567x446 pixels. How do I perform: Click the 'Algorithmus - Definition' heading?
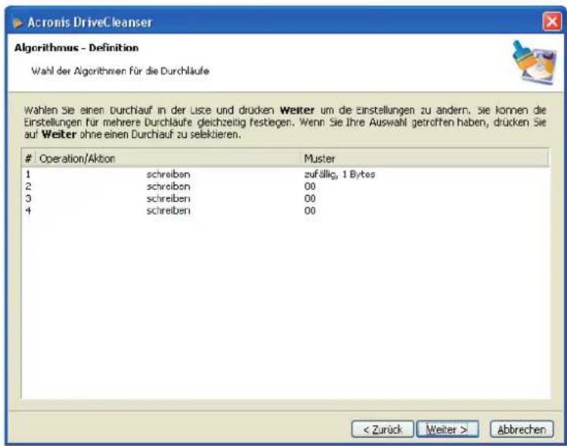tap(77, 48)
